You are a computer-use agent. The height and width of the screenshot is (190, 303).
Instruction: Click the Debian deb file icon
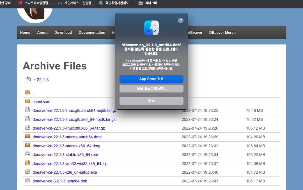click(x=27, y=180)
